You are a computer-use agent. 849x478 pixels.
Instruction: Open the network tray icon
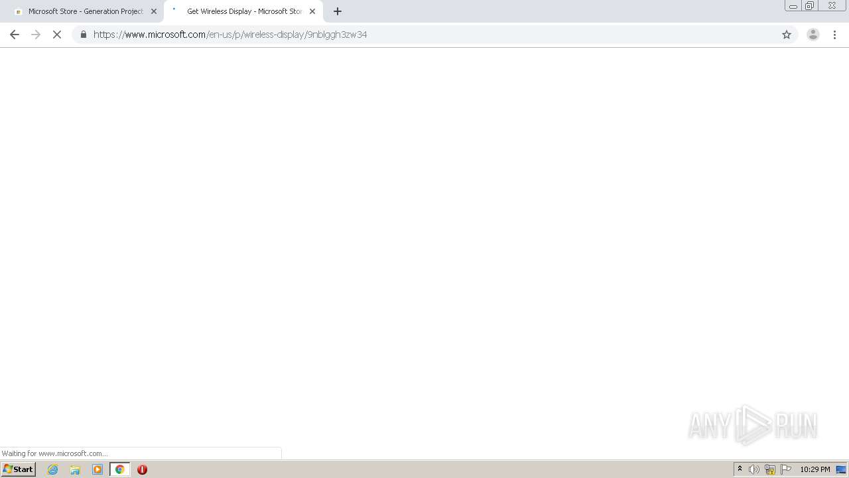click(x=770, y=469)
